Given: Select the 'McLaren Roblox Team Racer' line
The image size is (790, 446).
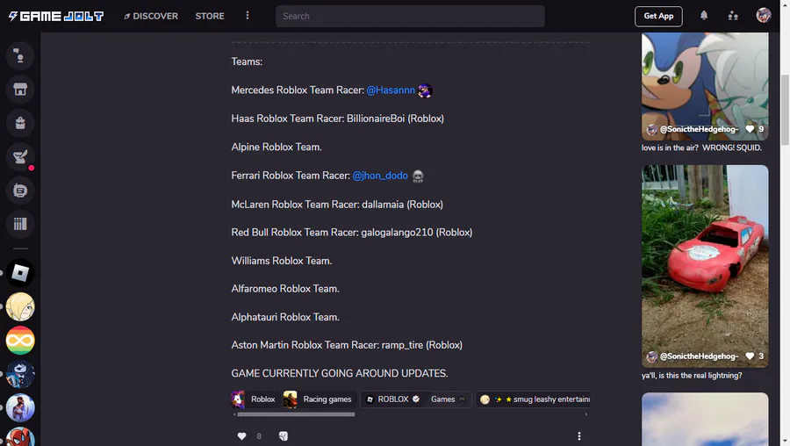Looking at the screenshot, I should coord(337,205).
